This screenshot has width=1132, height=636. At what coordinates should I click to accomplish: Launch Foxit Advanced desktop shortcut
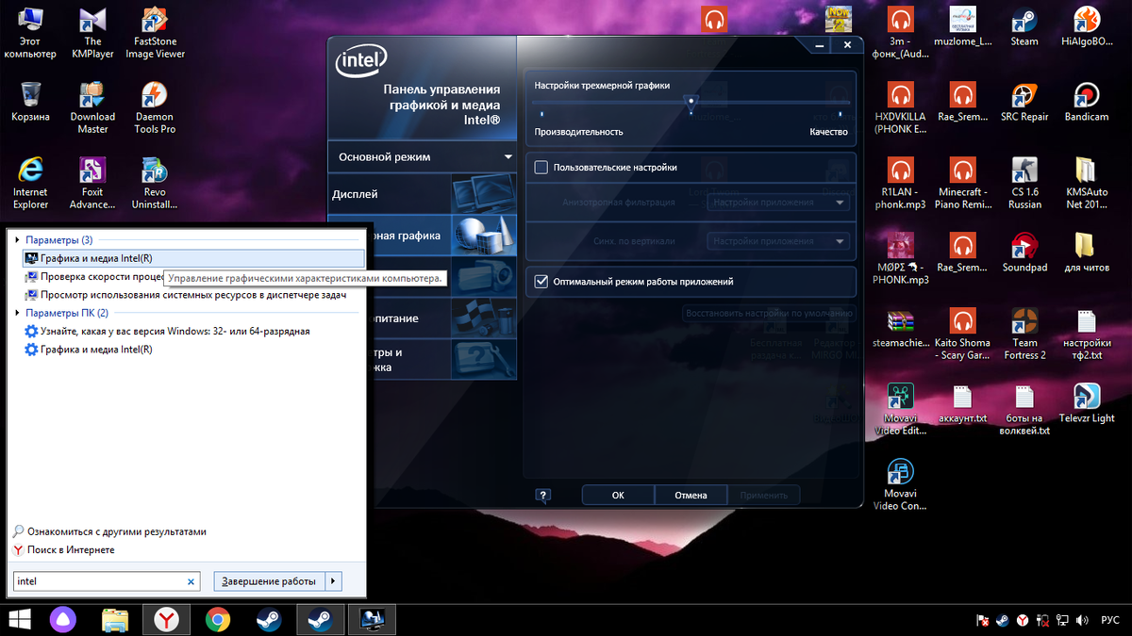pos(92,183)
